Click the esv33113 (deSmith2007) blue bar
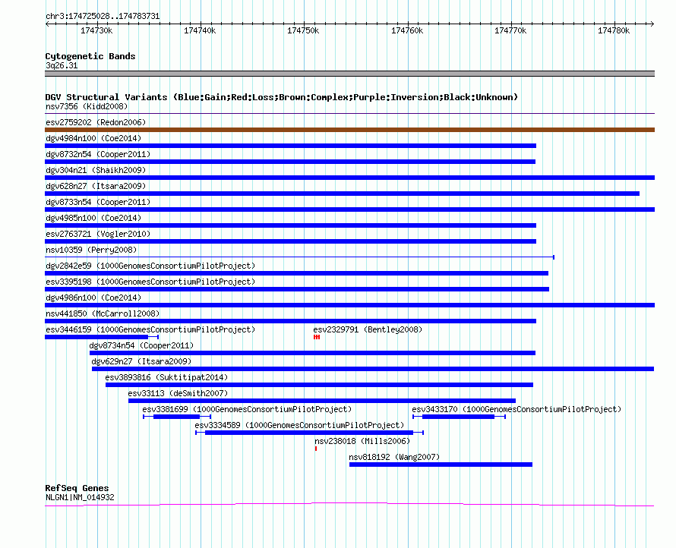Image resolution: width=676 pixels, height=548 pixels. [x=322, y=401]
